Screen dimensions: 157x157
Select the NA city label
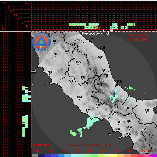pos(118,129)
